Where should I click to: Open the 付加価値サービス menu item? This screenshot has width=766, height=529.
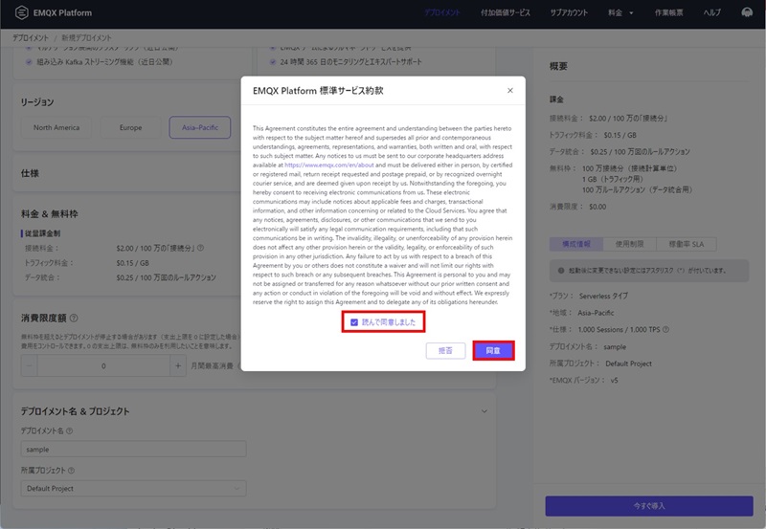506,12
